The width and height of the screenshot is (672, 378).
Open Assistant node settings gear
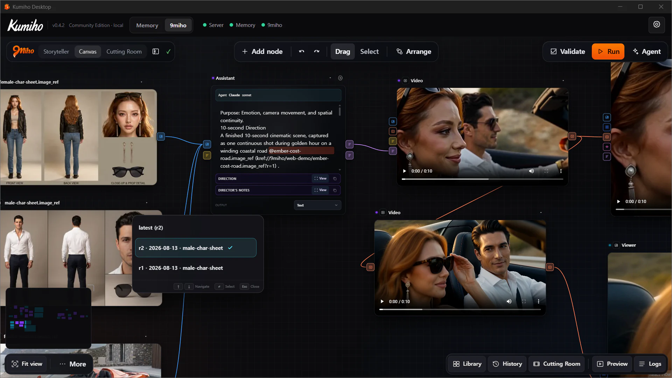coord(340,78)
